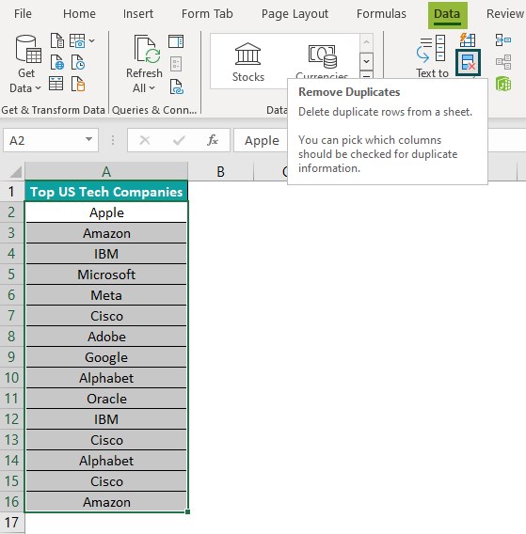Open Existing Connections icon
This screenshot has width=526, height=534.
coord(78,84)
